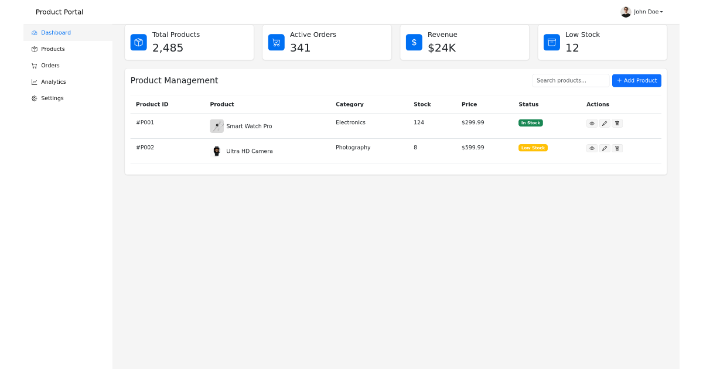This screenshot has height=369, width=703.
Task: Switch to the Dashboard menu entry
Action: coord(55,33)
